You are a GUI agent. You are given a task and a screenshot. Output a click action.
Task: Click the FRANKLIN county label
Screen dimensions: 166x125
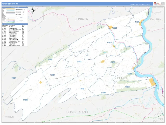(x=9, y=117)
